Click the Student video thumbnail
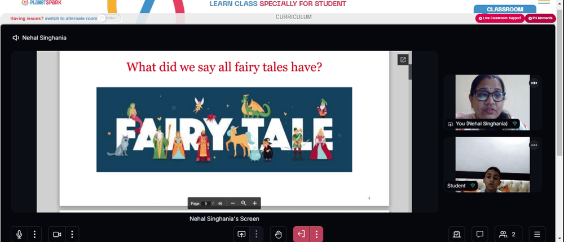Image resolution: width=564 pixels, height=242 pixels. [x=492, y=164]
